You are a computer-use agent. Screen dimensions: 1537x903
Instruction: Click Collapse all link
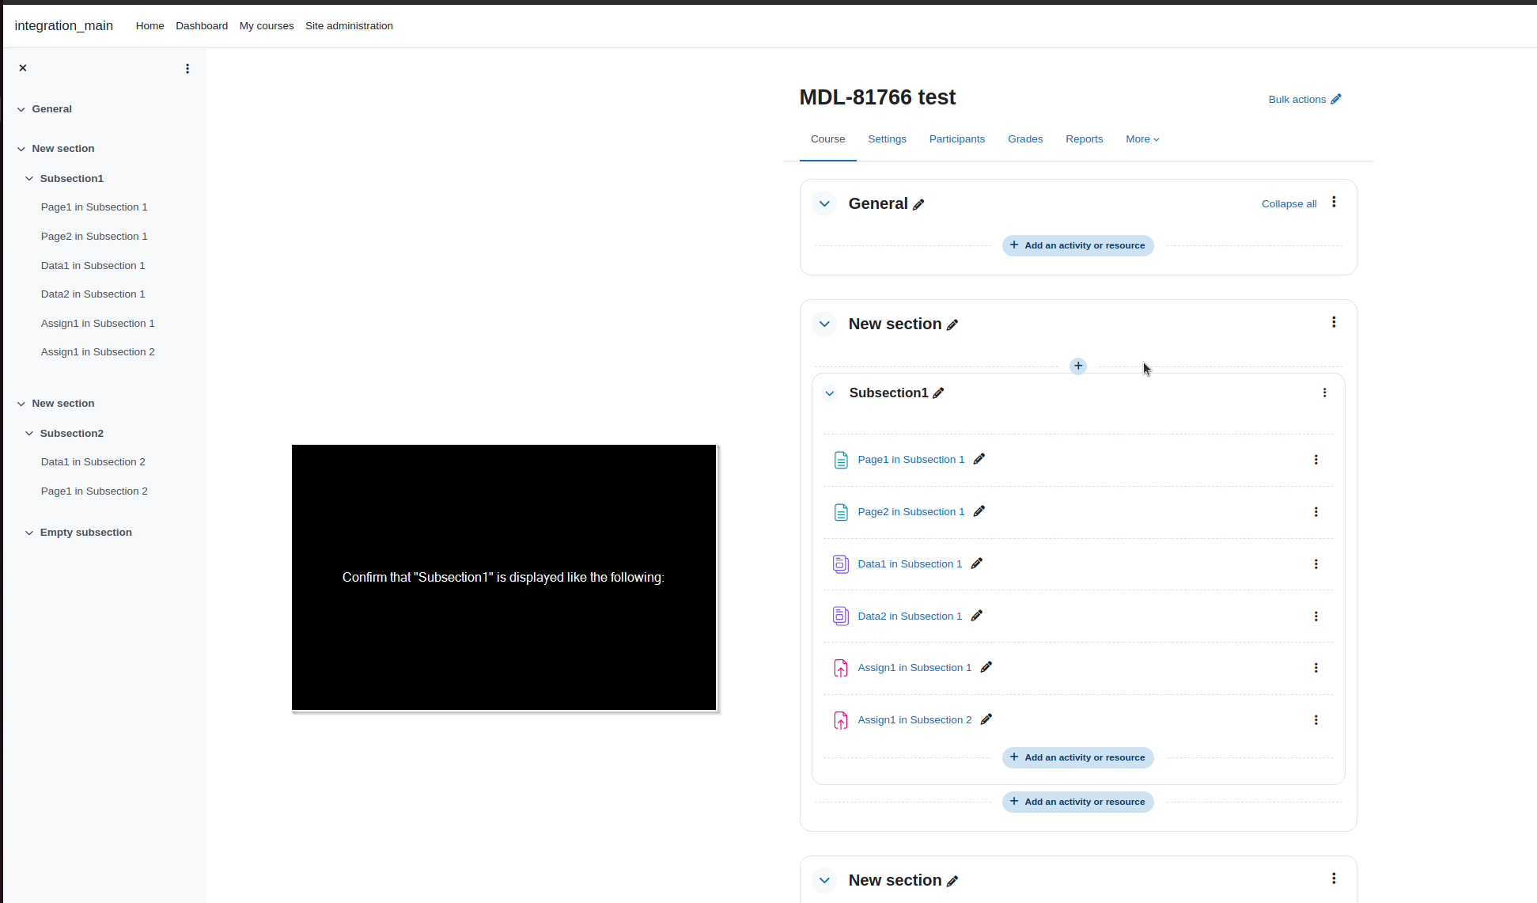1289,204
